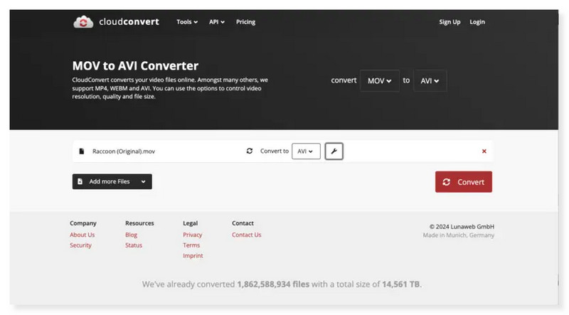Click the MOV to AVI Converter heading
The width and height of the screenshot is (569, 315).
135,65
